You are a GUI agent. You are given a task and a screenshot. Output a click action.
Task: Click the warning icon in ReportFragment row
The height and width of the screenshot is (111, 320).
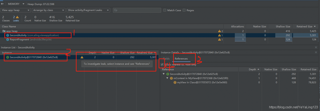(219, 39)
